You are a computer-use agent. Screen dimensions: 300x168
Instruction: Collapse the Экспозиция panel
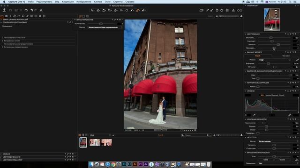pos(246,34)
